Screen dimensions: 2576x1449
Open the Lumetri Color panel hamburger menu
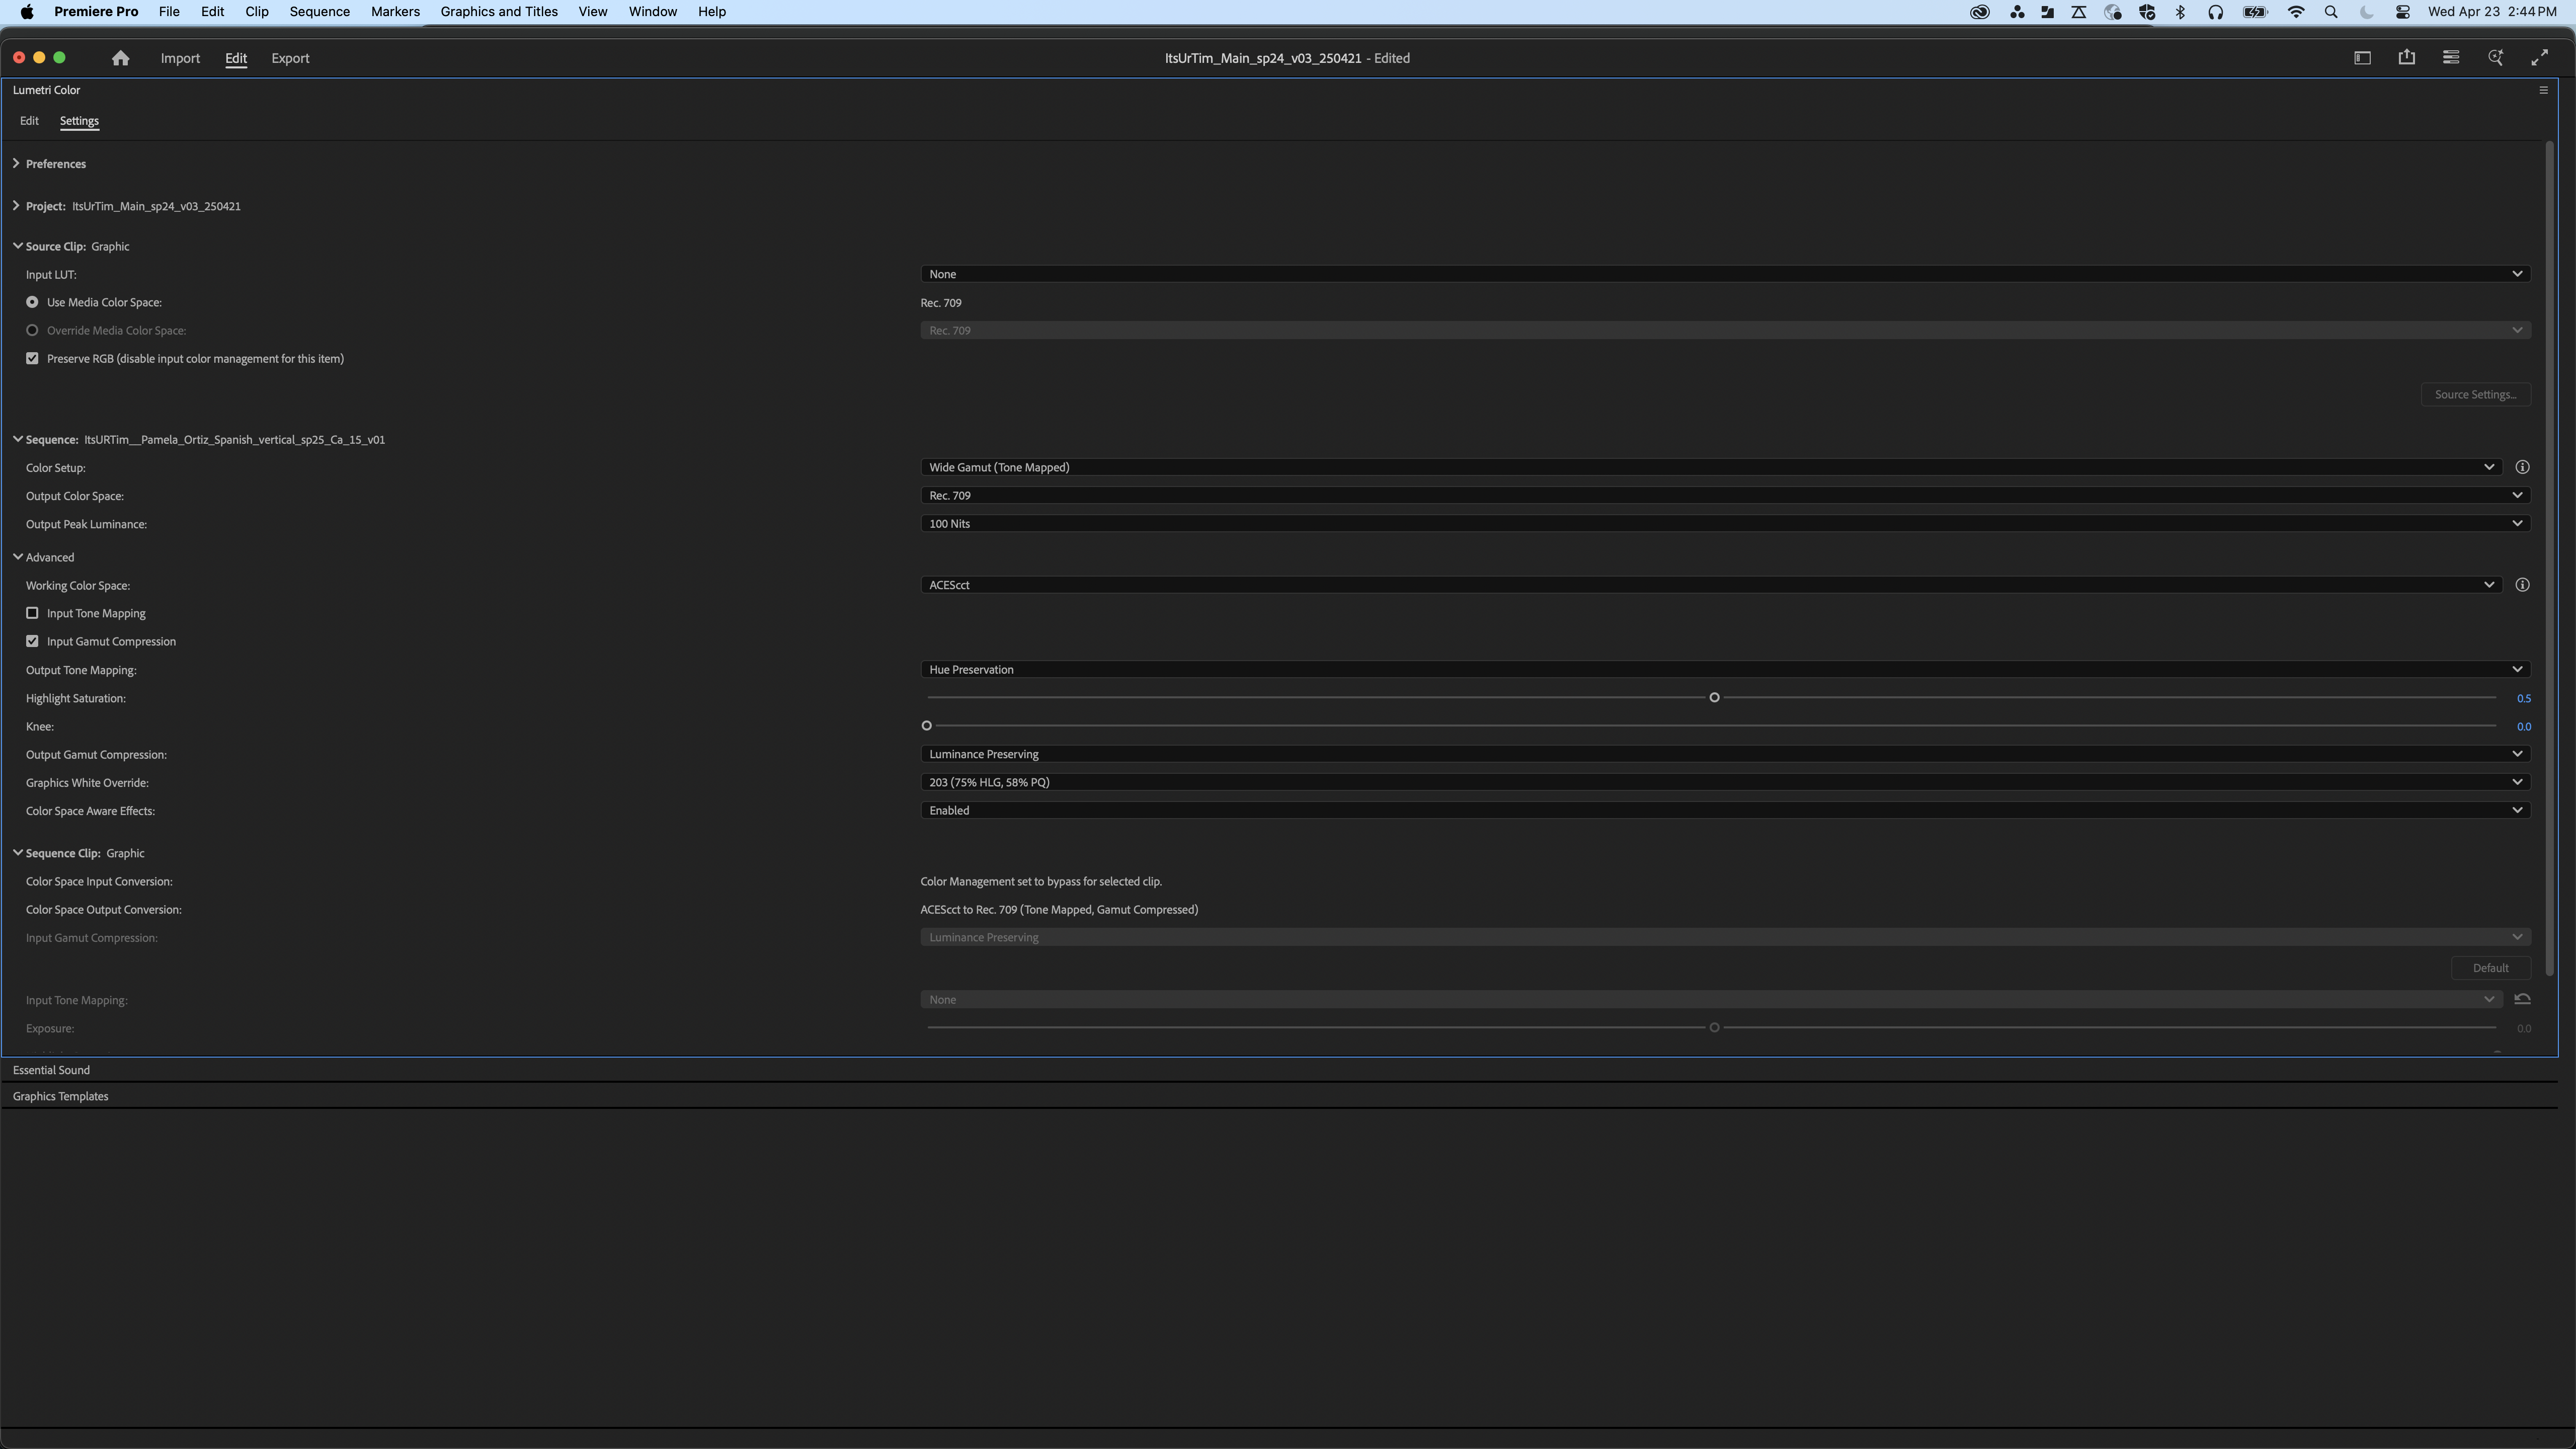[2543, 90]
